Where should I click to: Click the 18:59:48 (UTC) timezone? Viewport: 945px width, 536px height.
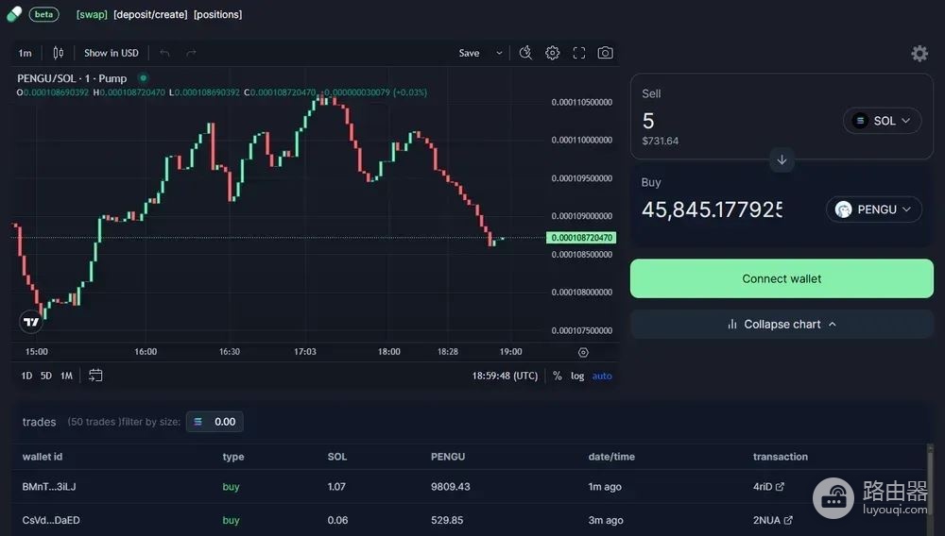[x=505, y=376]
